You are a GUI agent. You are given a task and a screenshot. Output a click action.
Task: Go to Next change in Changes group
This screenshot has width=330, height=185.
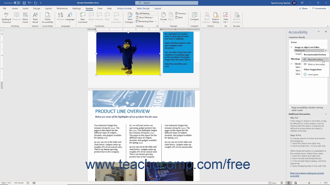click(179, 17)
